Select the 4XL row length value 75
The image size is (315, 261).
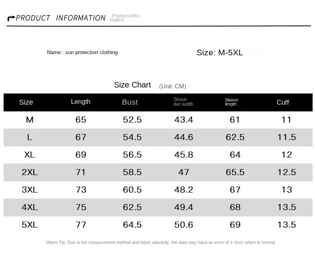click(x=81, y=207)
